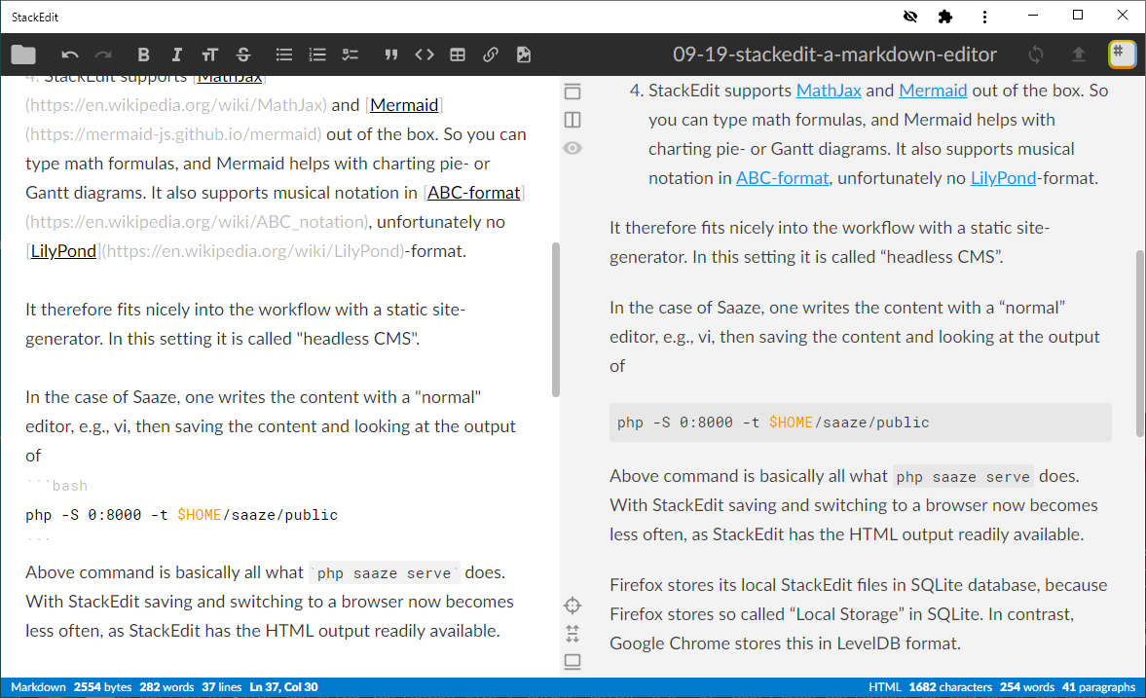Insert an image

pos(524,55)
